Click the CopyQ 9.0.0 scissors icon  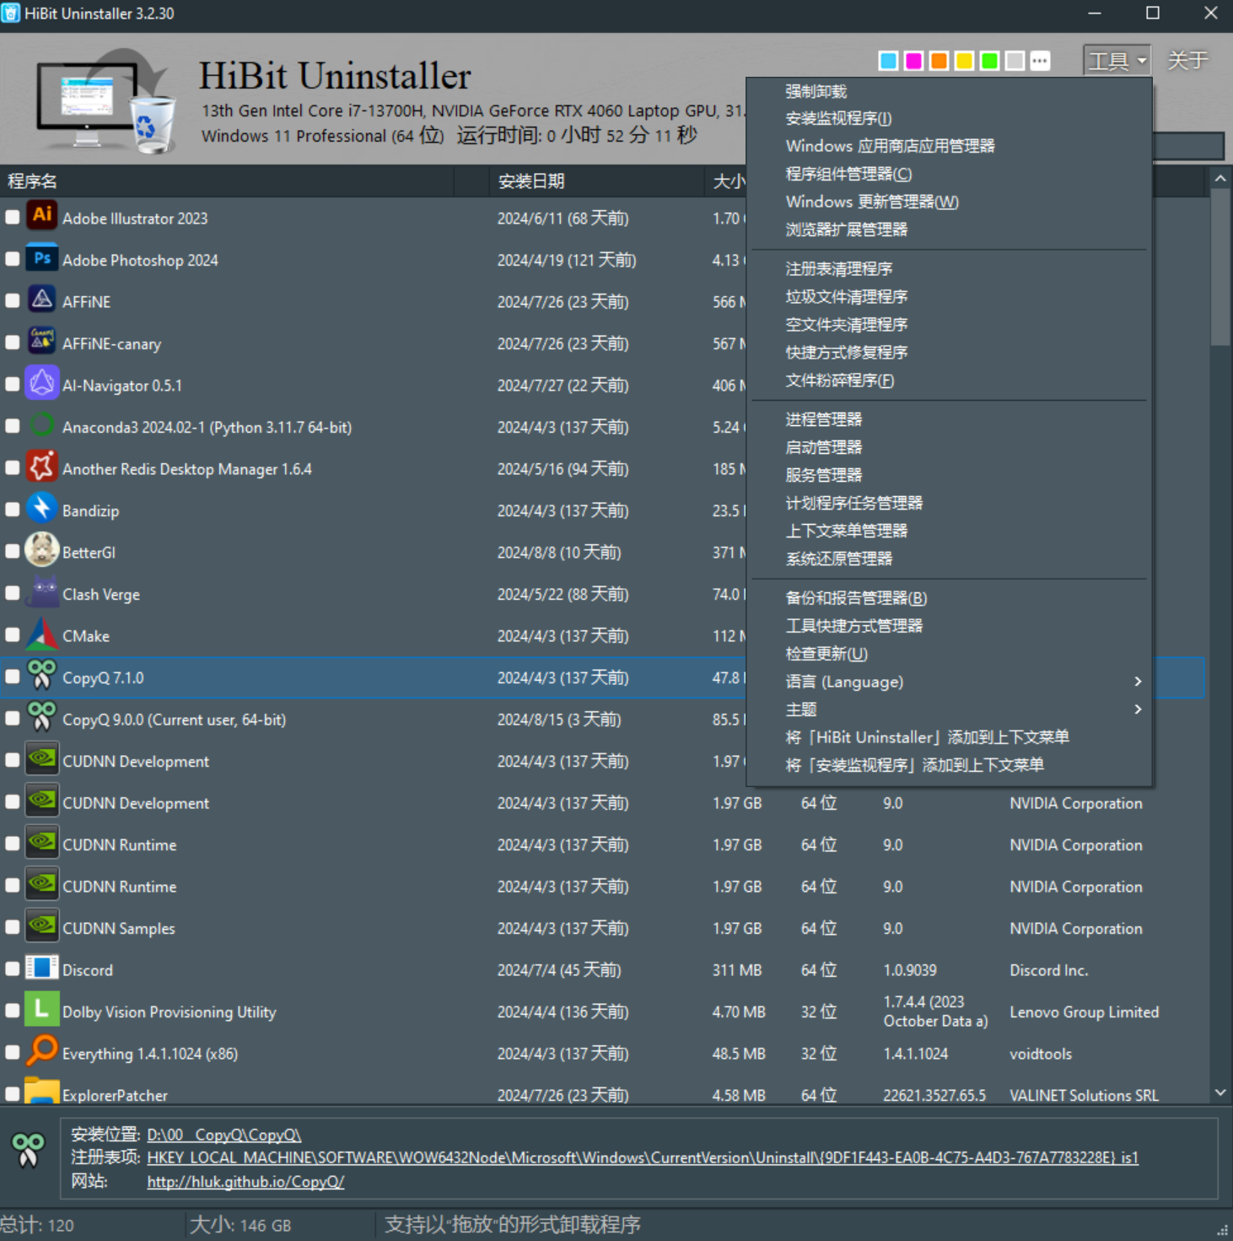click(41, 718)
